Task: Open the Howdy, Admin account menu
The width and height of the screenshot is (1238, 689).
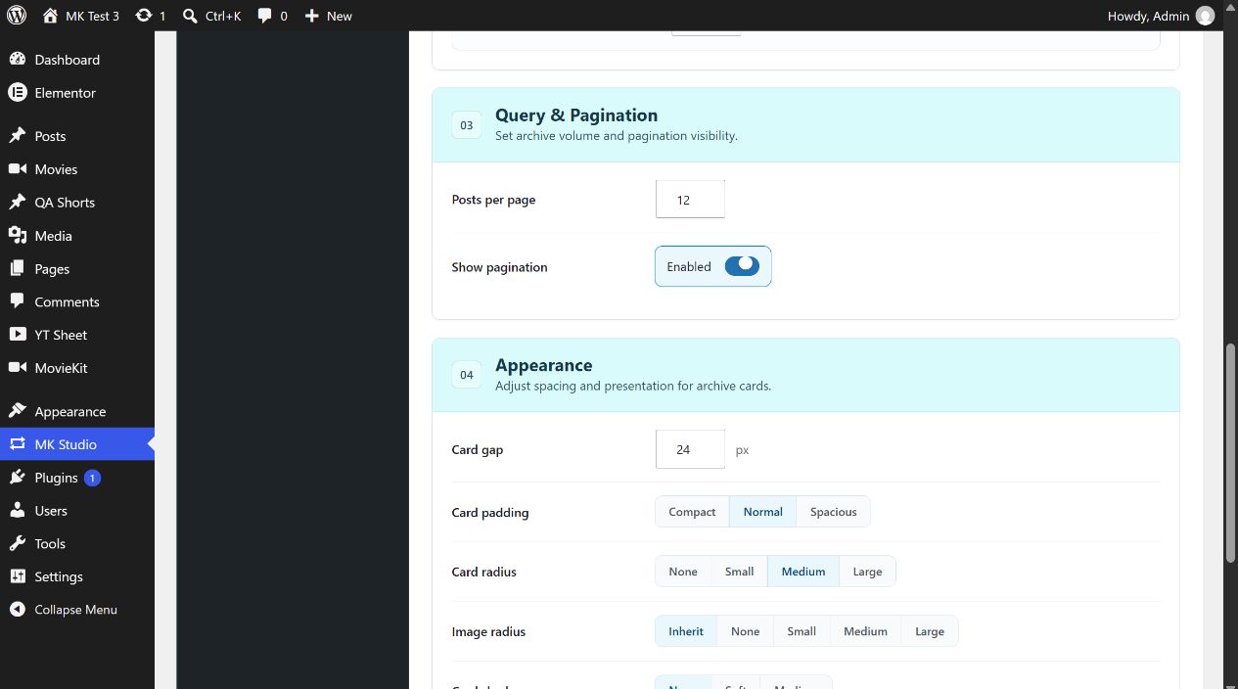Action: click(x=1161, y=16)
